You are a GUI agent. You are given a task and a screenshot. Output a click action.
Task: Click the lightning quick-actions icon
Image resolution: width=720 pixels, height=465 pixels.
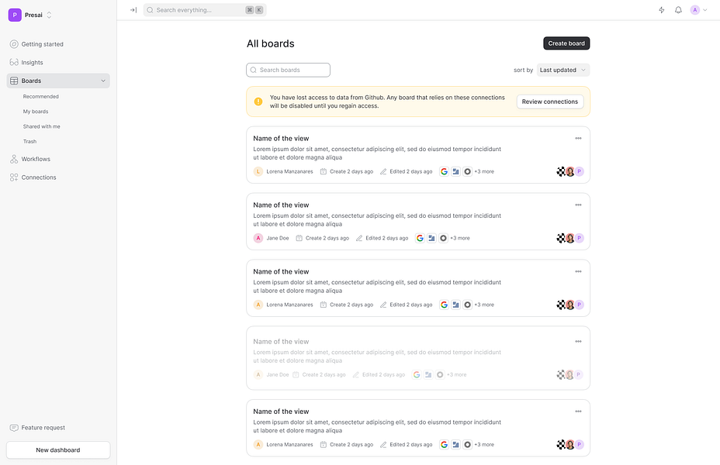661,9
